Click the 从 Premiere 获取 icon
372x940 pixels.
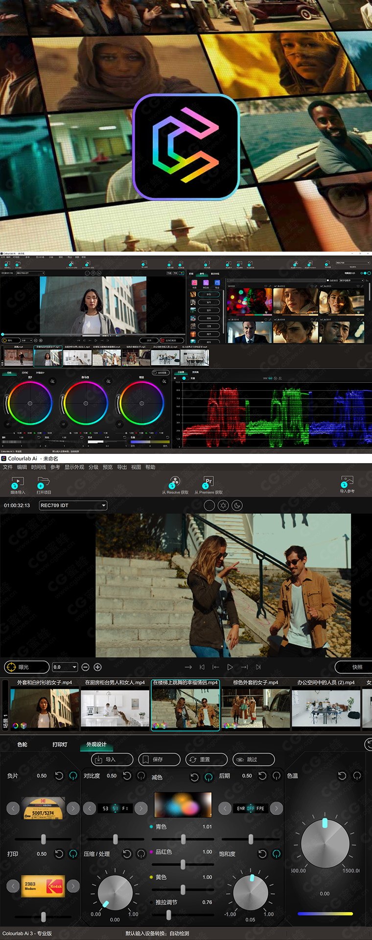208,482
